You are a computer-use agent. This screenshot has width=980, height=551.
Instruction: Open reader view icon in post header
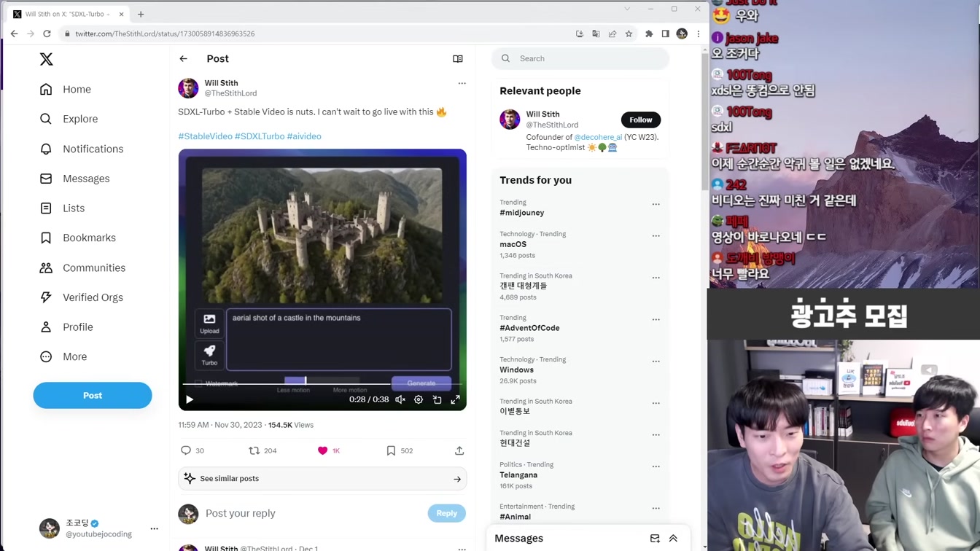tap(458, 58)
